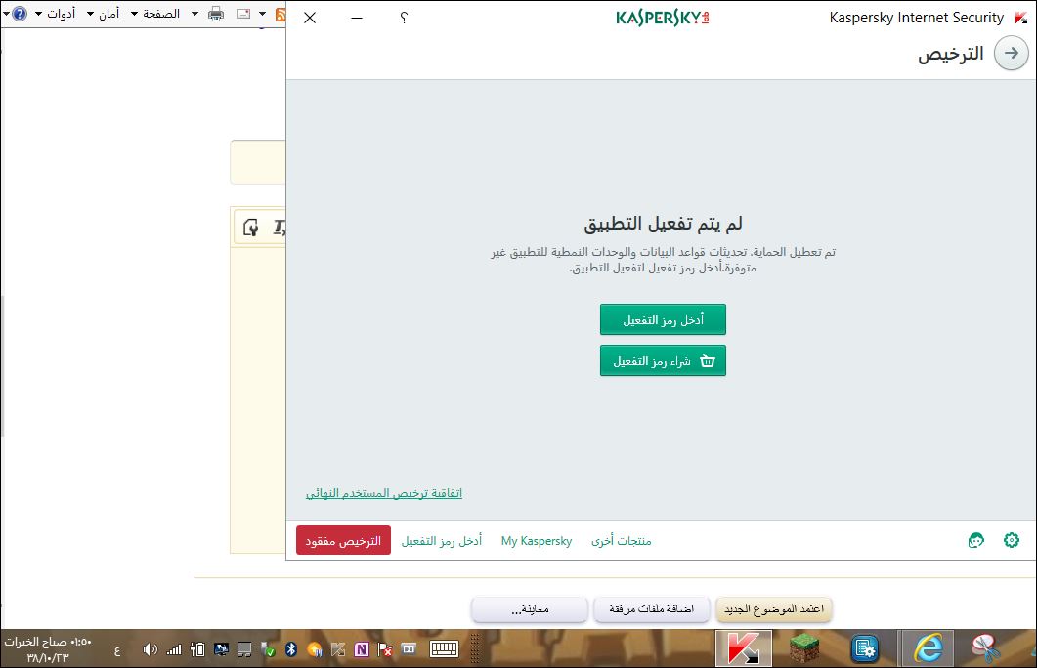Click the safely remove hardware tray icon

click(x=268, y=649)
